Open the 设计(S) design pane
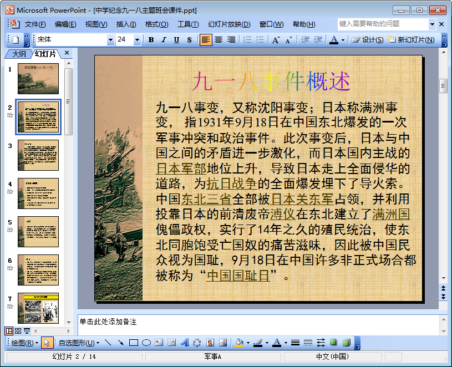This screenshot has height=367, width=452. 368,40
